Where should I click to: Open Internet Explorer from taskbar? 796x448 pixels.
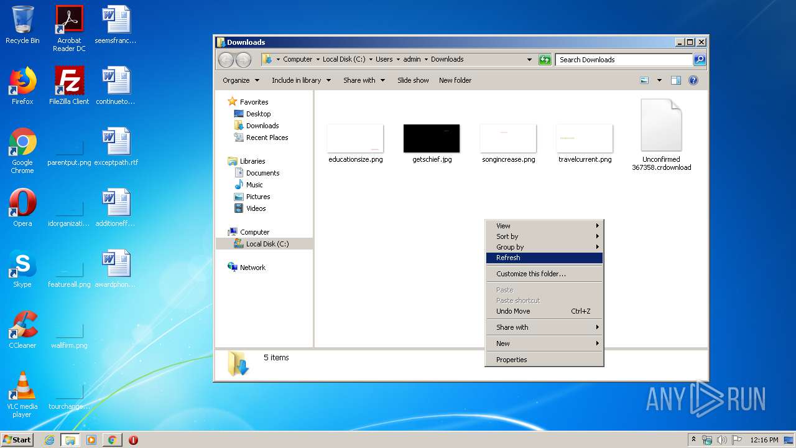point(49,440)
